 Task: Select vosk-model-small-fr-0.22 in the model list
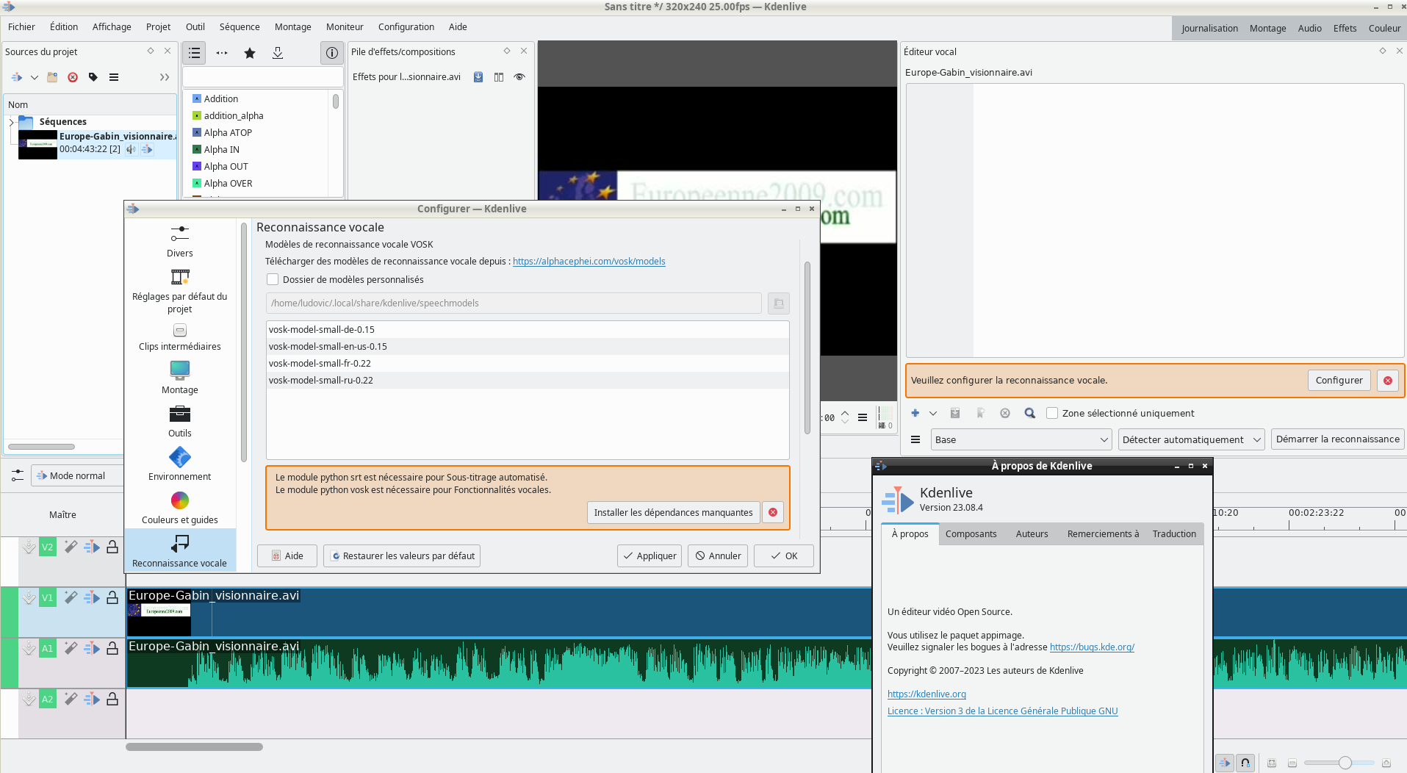point(528,364)
